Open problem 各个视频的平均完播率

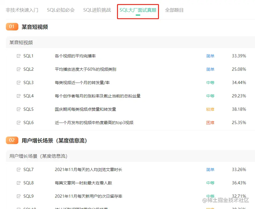point(75,56)
